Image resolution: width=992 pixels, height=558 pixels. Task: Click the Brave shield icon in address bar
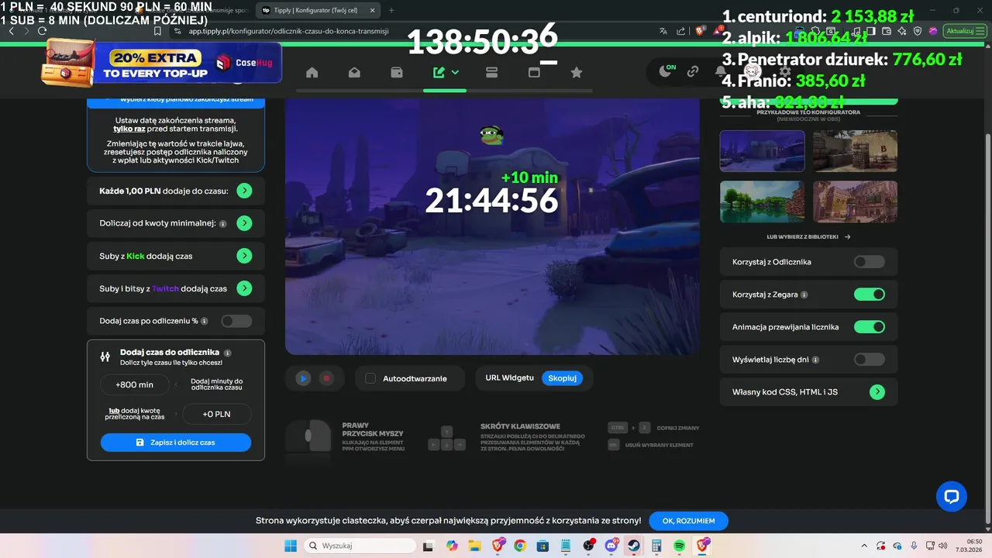700,31
